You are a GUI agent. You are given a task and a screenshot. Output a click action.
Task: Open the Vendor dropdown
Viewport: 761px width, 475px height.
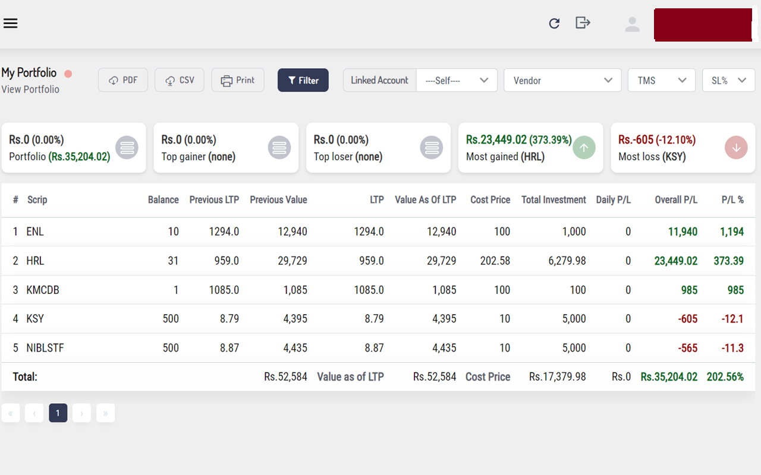click(x=562, y=80)
